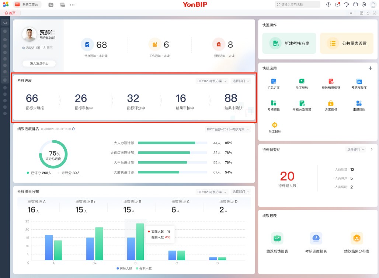This screenshot has width=379, height=278.
Task: Expand 选择部门 dropdown in 待处理变动
Action: click(355, 149)
